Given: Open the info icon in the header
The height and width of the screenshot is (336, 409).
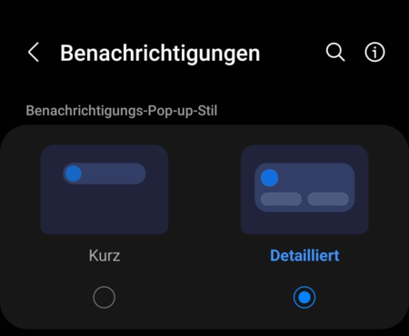Looking at the screenshot, I should [374, 52].
